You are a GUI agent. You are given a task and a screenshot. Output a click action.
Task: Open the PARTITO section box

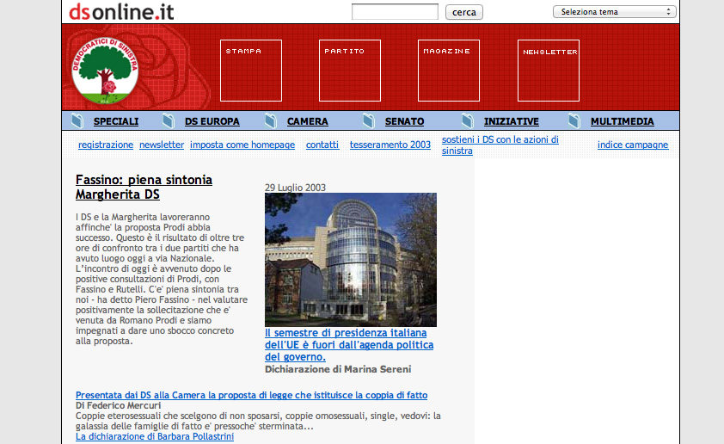tap(350, 71)
